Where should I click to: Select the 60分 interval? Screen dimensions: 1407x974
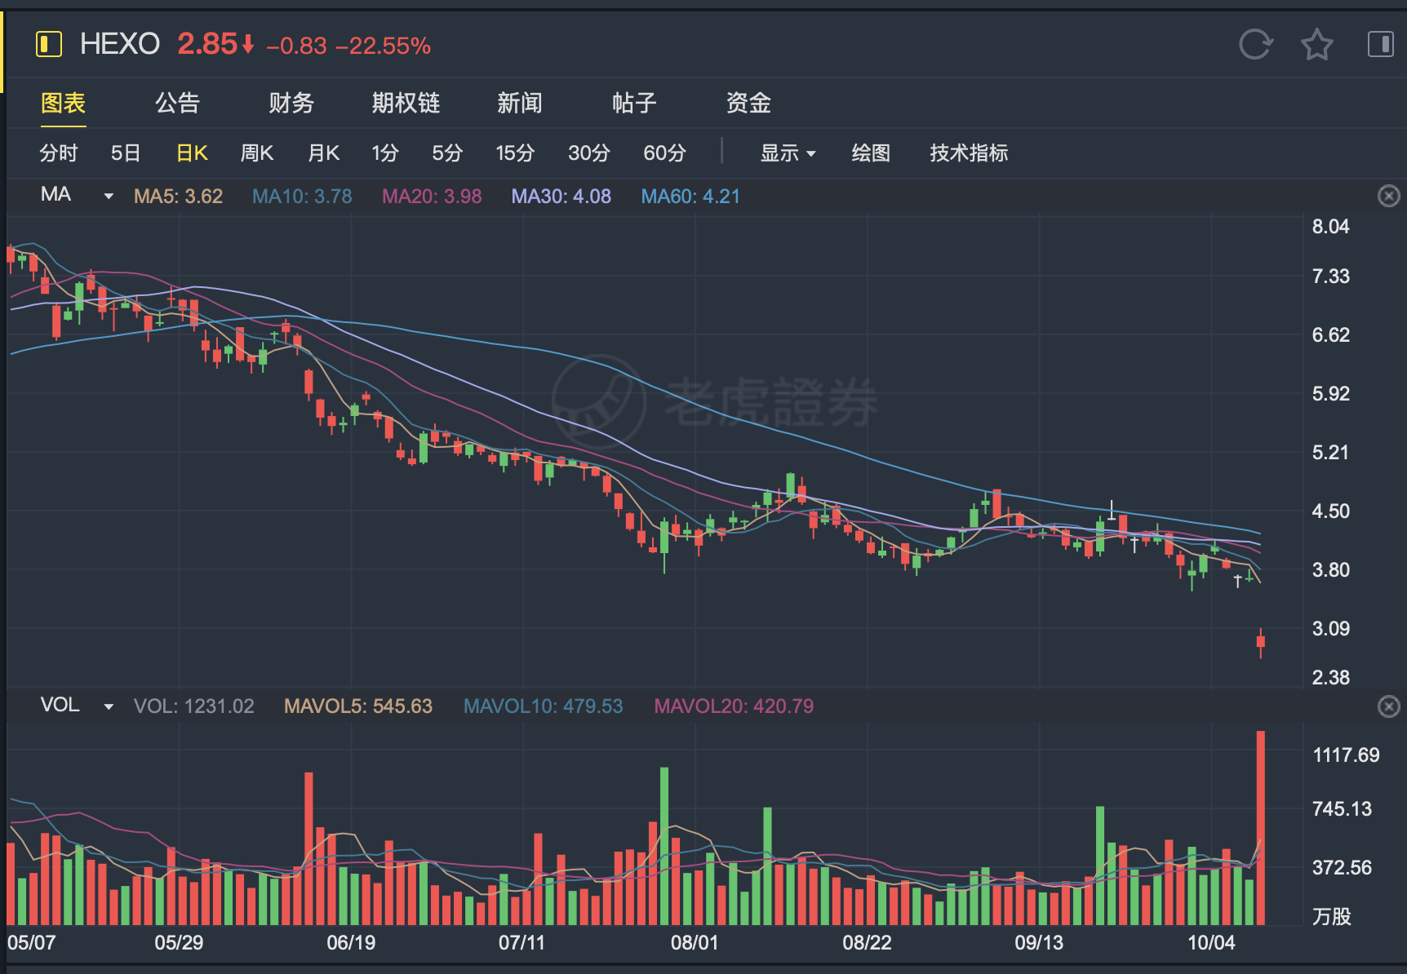[x=664, y=153]
